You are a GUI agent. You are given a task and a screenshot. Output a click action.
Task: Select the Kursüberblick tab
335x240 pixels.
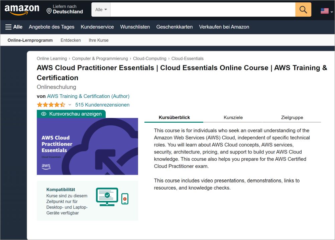point(174,118)
